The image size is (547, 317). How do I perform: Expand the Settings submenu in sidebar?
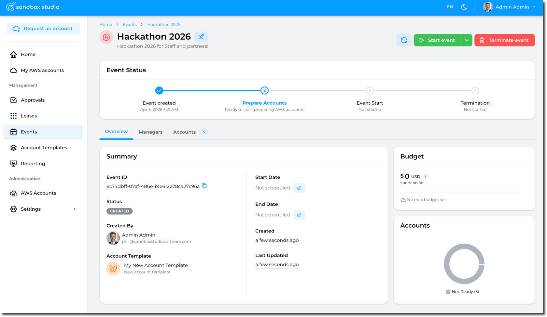75,209
